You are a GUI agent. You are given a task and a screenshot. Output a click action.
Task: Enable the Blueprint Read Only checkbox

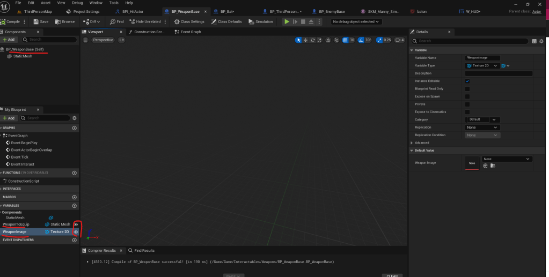click(467, 88)
